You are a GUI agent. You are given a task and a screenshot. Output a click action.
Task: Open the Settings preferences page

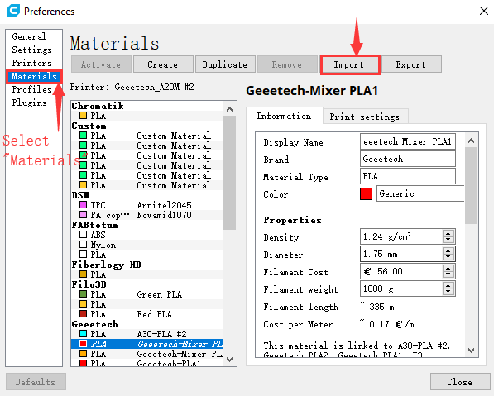(x=31, y=50)
